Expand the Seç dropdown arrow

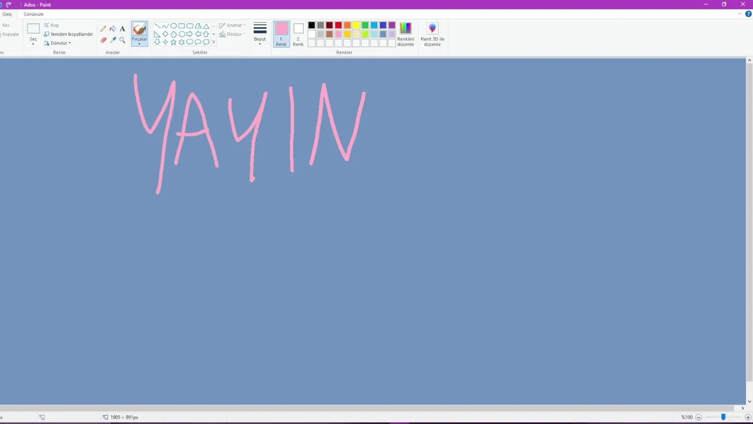[33, 44]
